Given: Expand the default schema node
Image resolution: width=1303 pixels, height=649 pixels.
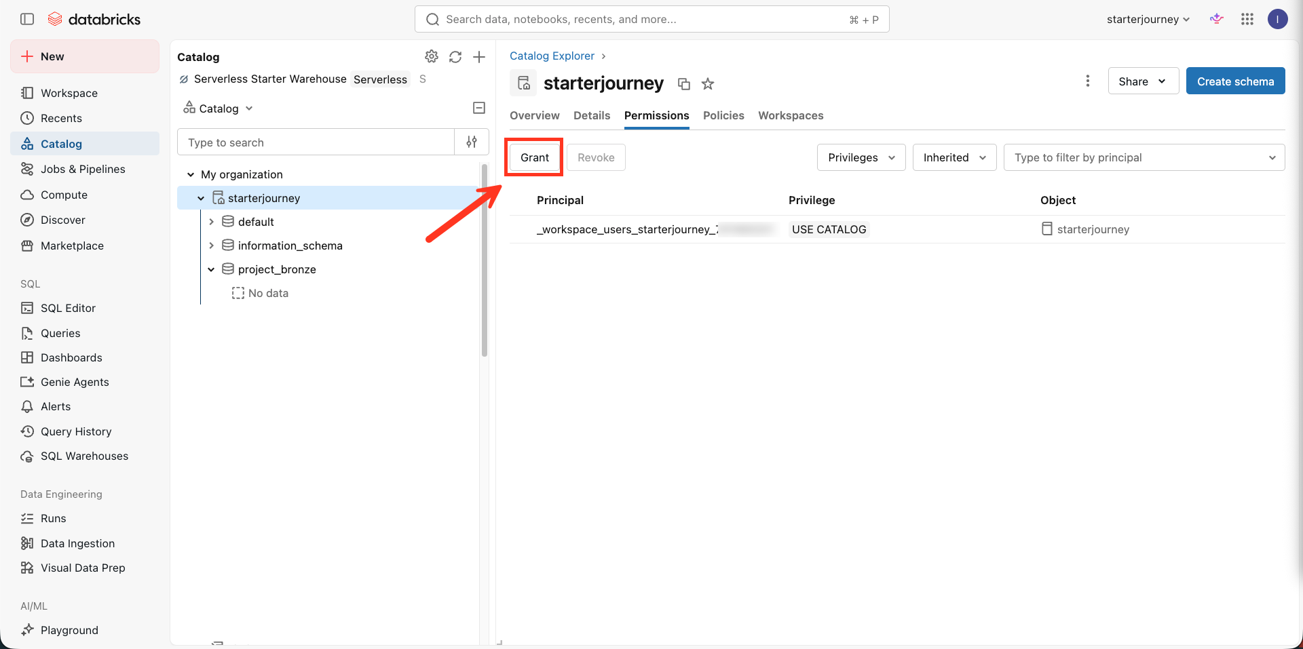Looking at the screenshot, I should 211,222.
